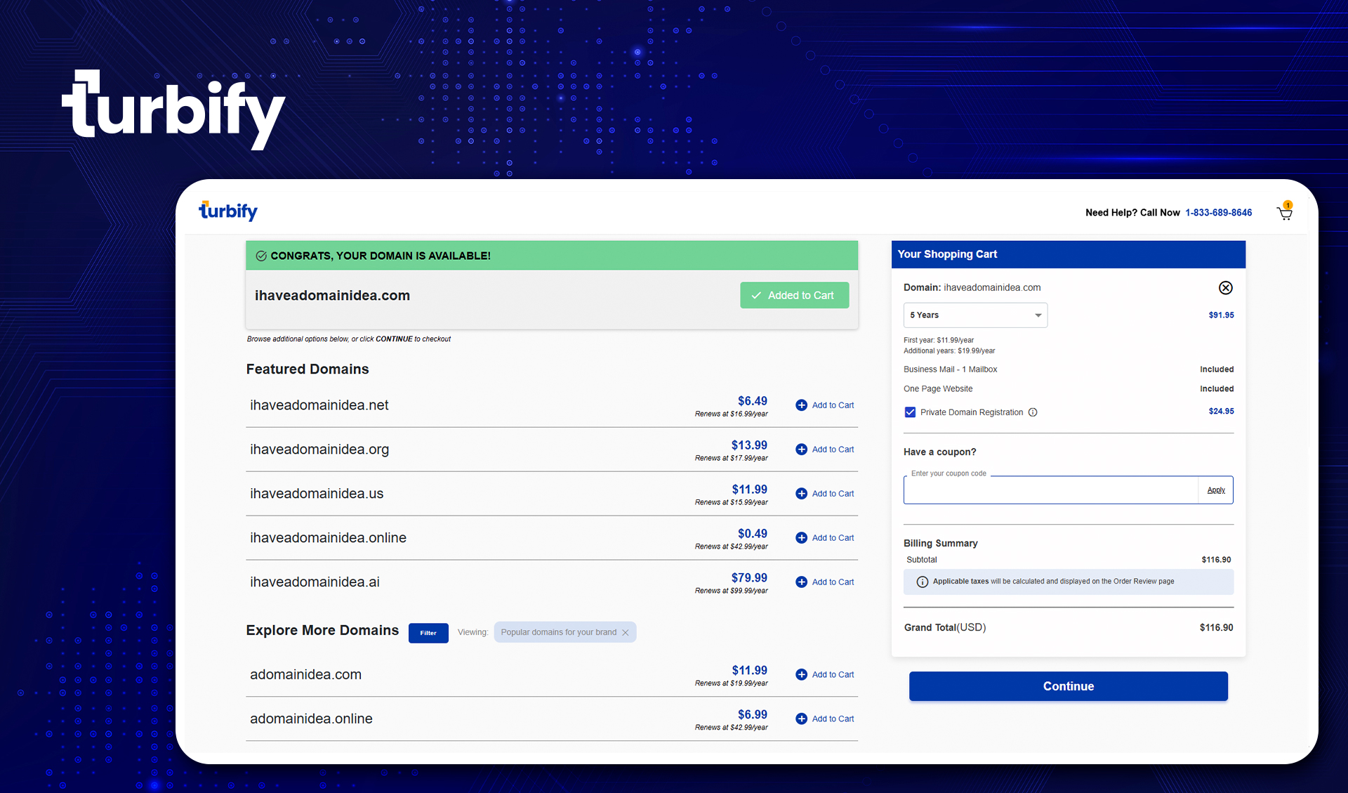Add ihaveadomainidea.net to cart
The image size is (1348, 793).
click(x=825, y=405)
